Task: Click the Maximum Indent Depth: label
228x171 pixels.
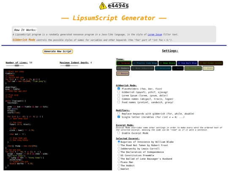Action: (74, 62)
